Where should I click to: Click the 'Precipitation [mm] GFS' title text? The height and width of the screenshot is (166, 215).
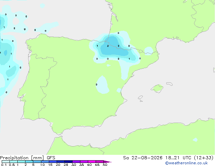[27, 158]
